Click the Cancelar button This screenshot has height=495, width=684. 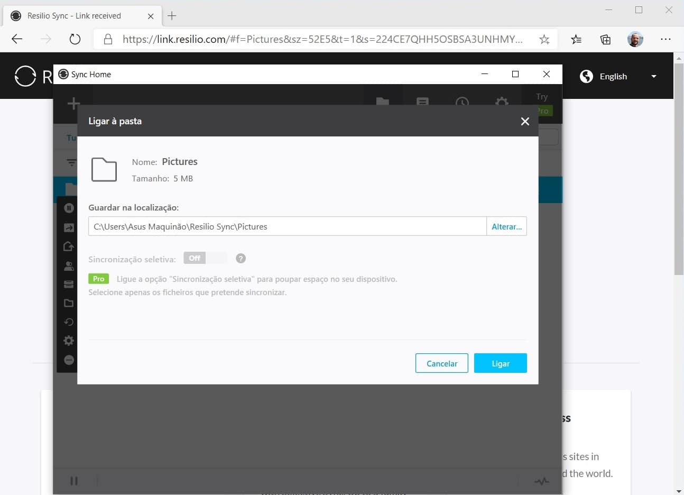tap(442, 363)
